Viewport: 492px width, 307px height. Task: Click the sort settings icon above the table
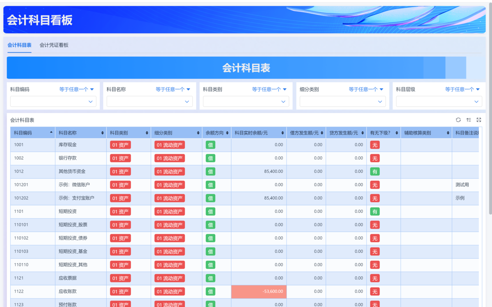point(469,120)
